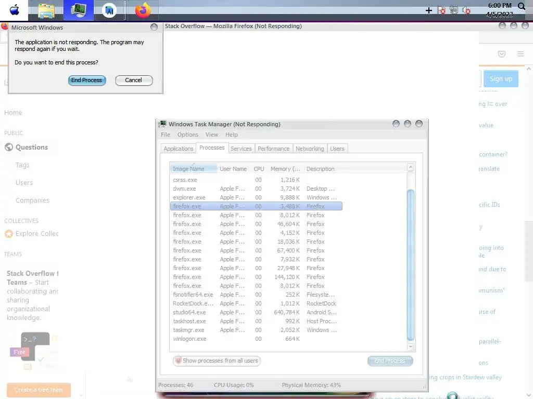Open the search magnifier icon

pos(521,6)
